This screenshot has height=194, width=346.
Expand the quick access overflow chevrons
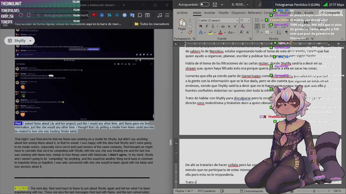[222, 5]
